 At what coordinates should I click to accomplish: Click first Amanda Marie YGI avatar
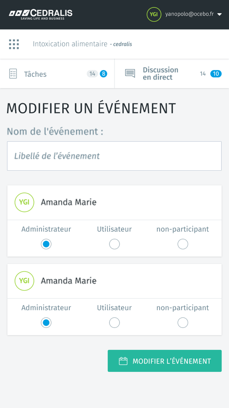24,202
